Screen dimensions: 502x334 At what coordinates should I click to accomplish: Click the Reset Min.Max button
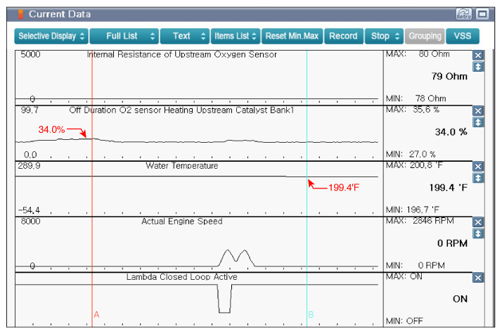coord(292,36)
